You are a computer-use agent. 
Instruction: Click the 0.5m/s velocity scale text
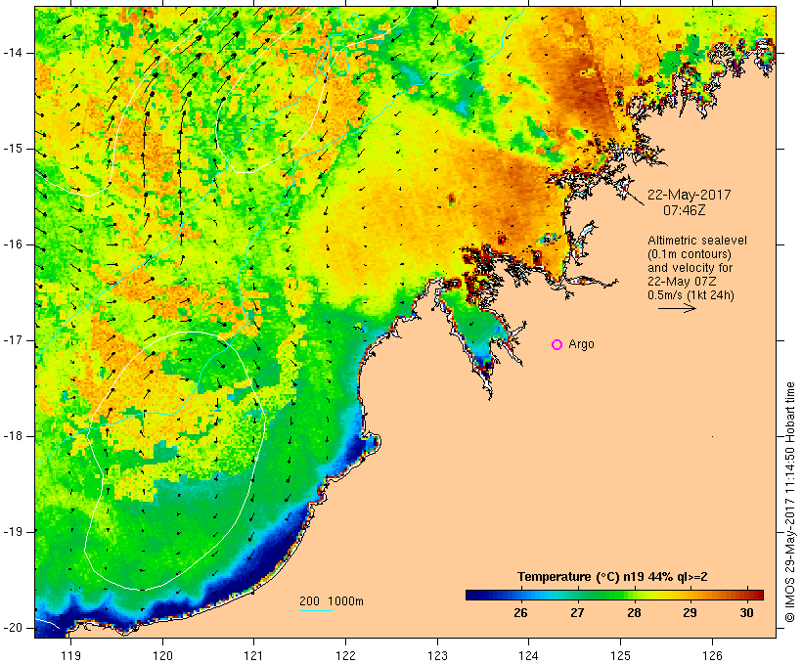691,295
